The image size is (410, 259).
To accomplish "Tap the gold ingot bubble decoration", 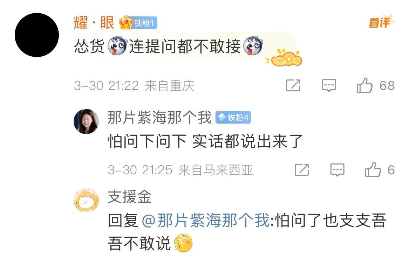I will point(285,58).
